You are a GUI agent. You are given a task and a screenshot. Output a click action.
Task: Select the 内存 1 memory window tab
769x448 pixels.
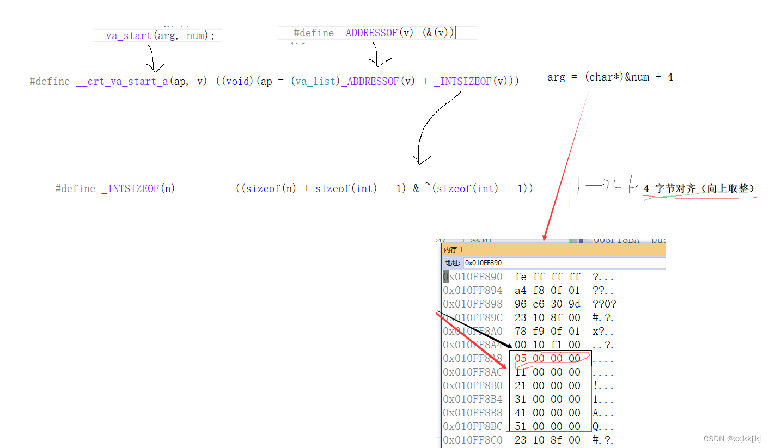click(x=453, y=250)
